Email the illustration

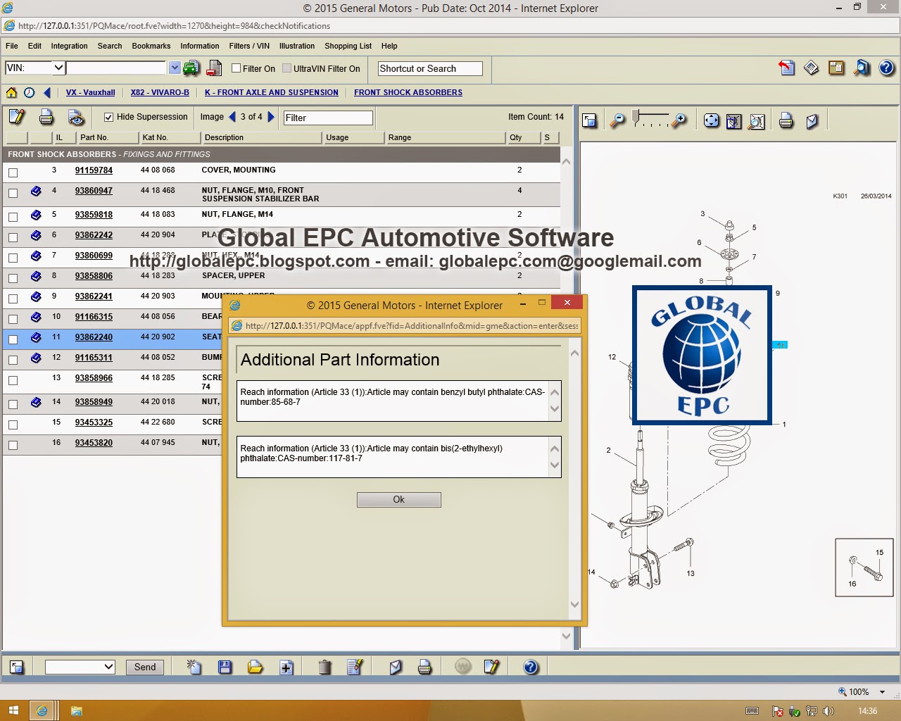812,120
